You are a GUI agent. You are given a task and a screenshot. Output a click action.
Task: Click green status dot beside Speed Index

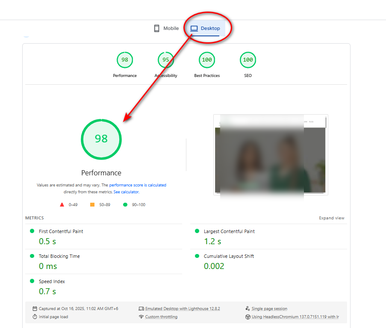point(32,281)
